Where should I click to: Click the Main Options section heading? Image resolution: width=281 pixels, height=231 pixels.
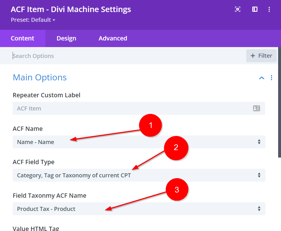pyautogui.click(x=40, y=77)
